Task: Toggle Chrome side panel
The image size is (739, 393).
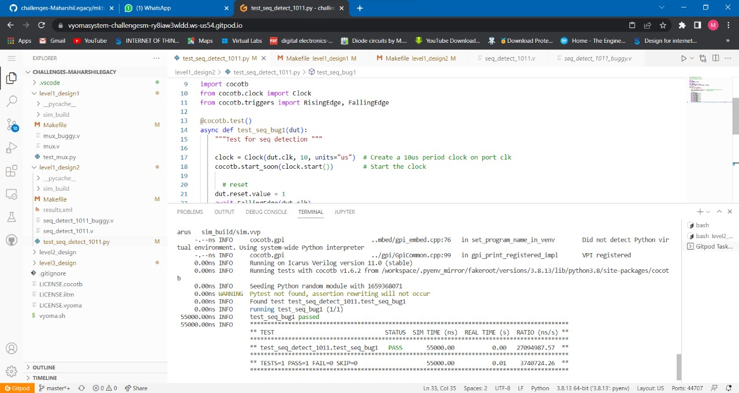Action: (697, 25)
